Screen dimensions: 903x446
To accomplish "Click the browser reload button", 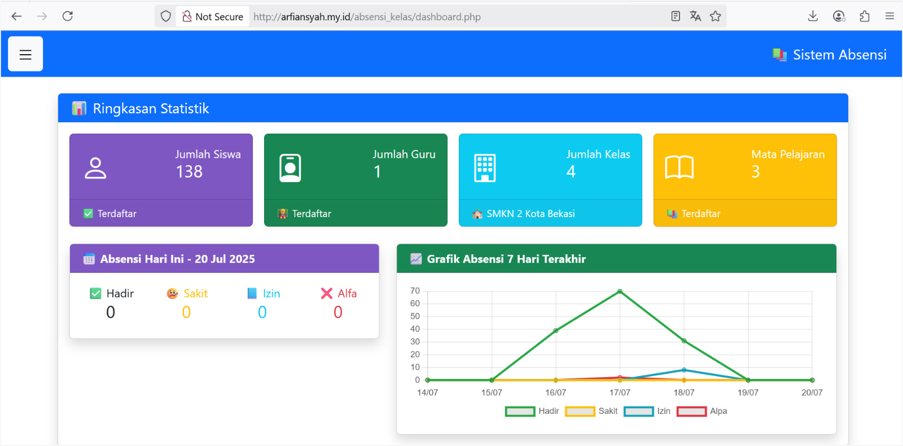I will point(68,16).
